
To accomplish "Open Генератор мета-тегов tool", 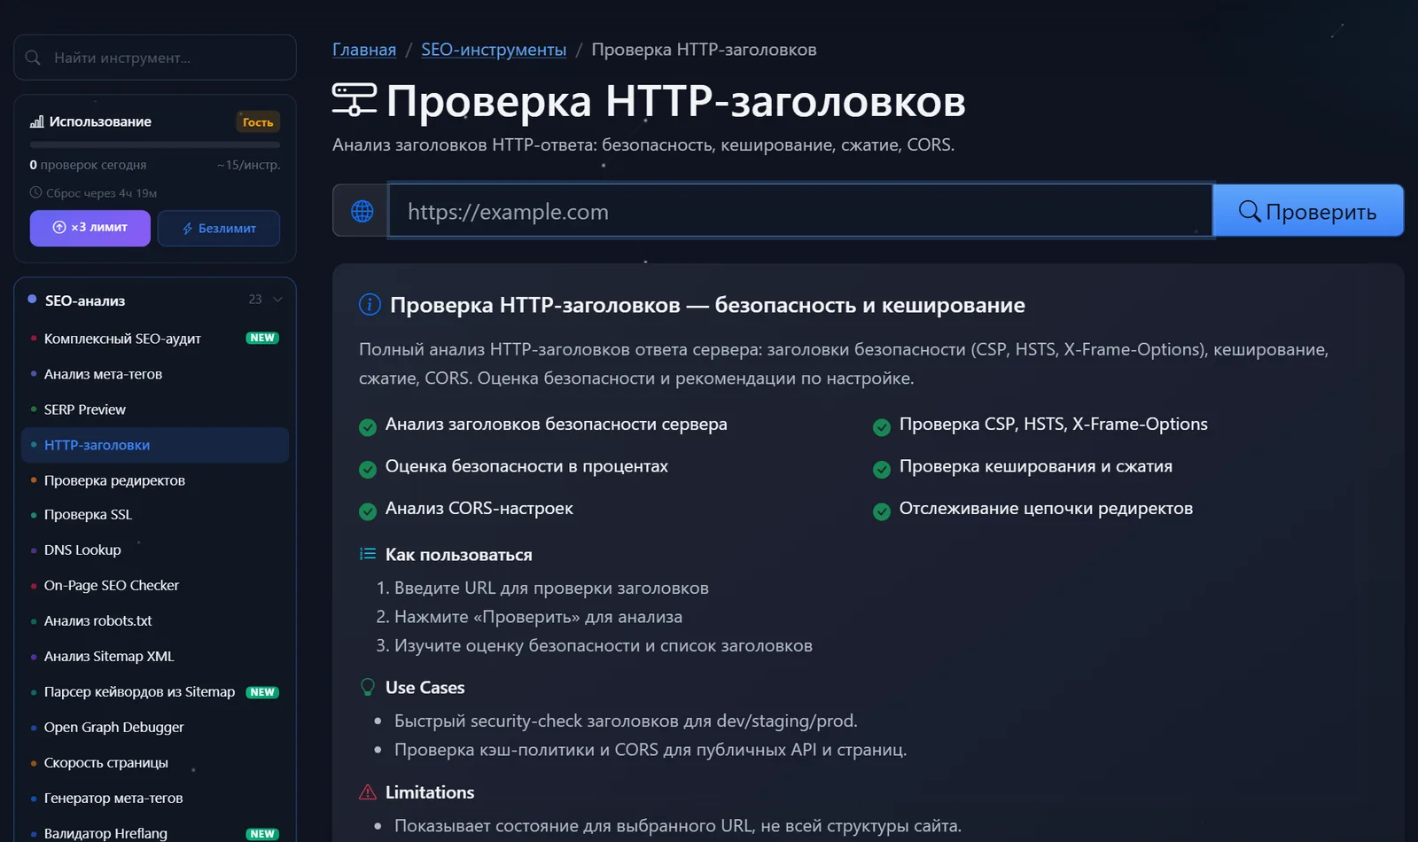I will 155,798.
